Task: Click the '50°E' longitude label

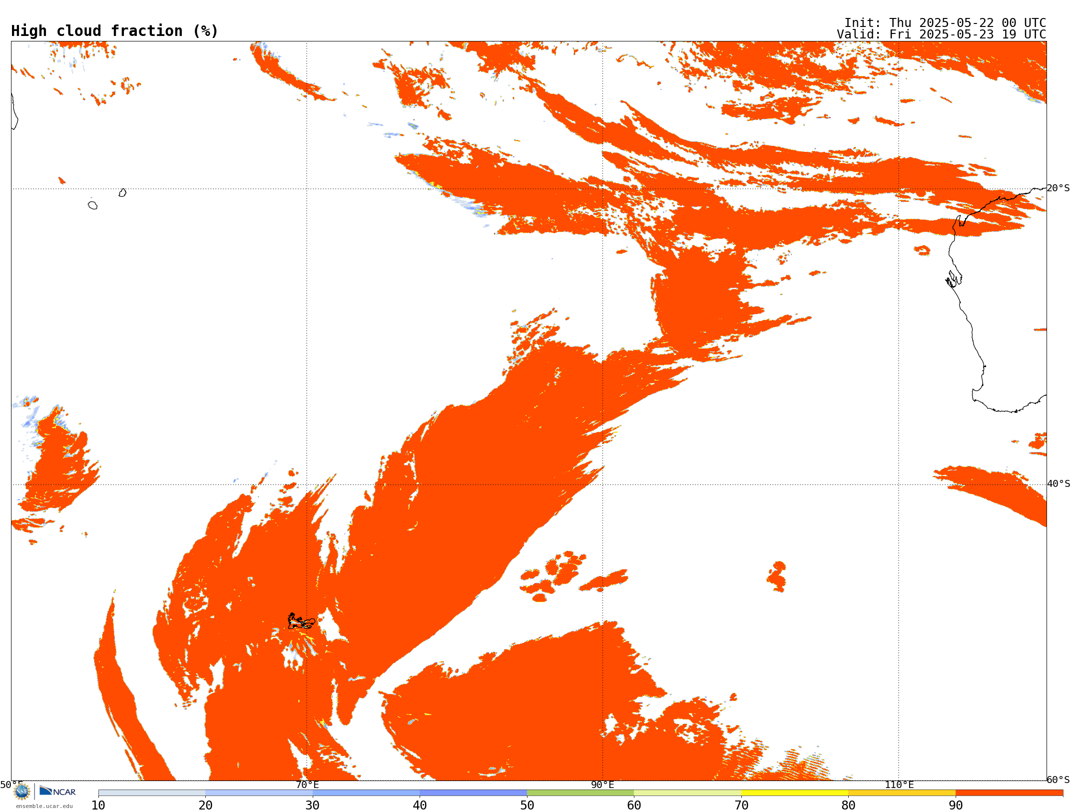Action: pyautogui.click(x=11, y=785)
